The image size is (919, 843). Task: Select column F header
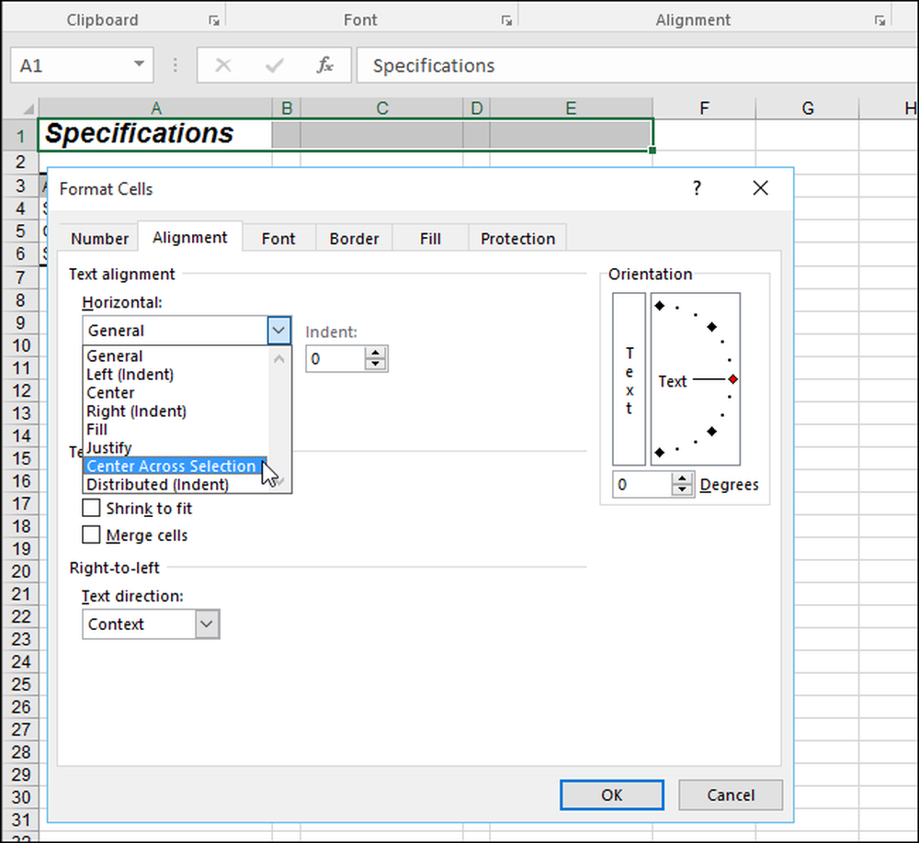(x=704, y=108)
